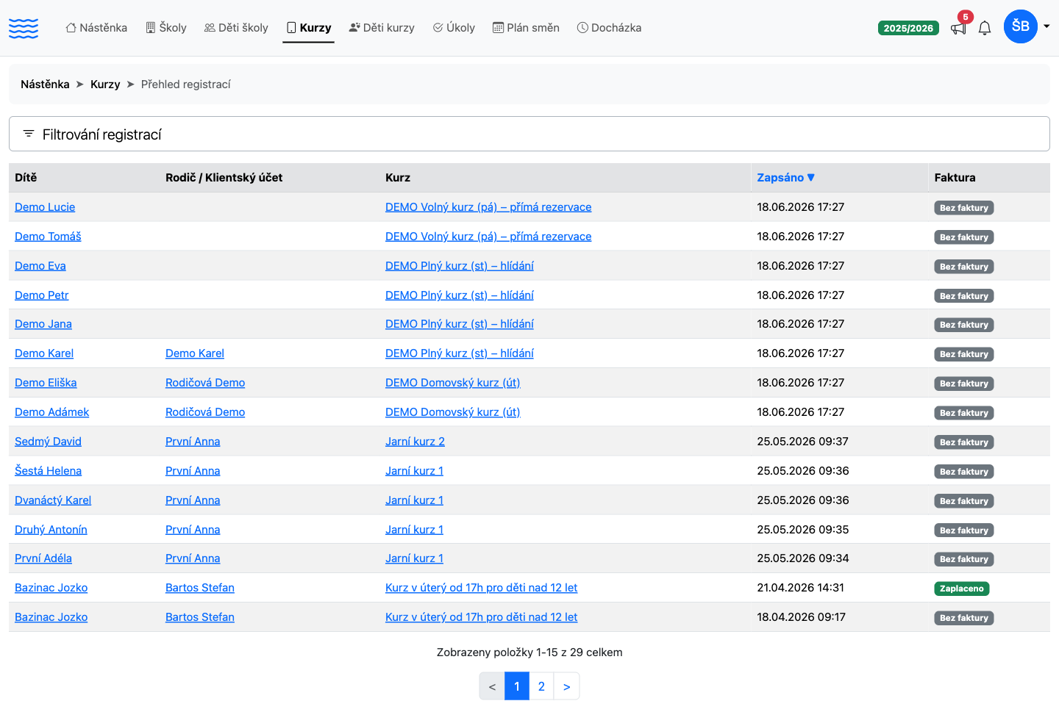1059x712 pixels.
Task: Open Jarní kurz 2 course
Action: click(415, 442)
